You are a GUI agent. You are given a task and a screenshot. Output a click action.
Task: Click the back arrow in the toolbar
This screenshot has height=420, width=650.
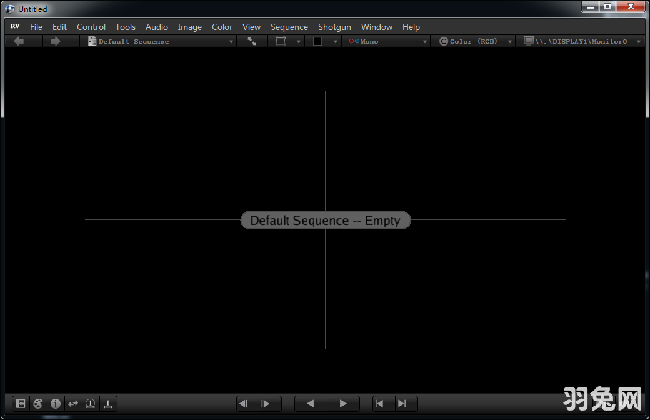19,41
